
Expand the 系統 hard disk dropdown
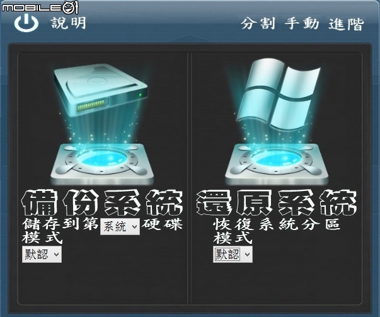point(120,227)
